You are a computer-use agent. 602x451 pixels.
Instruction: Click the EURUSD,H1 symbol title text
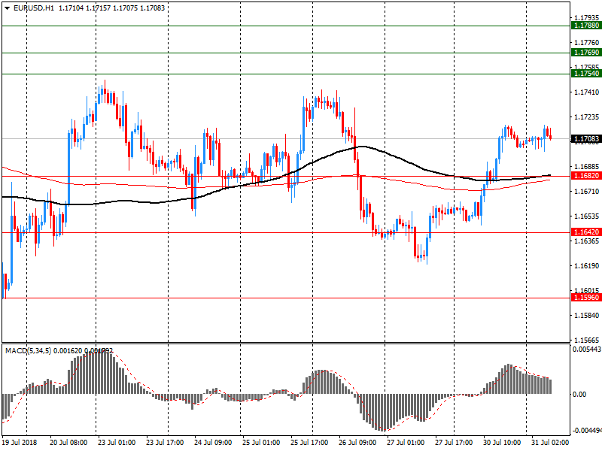(34, 8)
